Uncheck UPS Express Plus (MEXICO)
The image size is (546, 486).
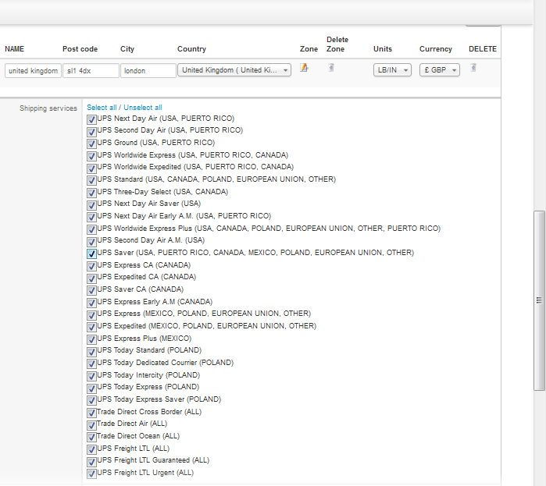[92, 339]
